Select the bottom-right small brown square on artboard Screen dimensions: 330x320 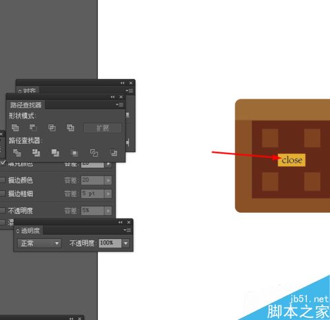pyautogui.click(x=312, y=182)
